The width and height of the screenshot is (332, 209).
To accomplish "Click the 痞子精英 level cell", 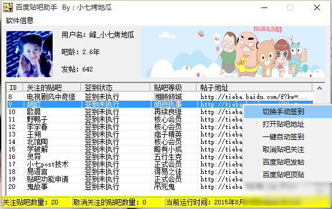I will (168, 134).
